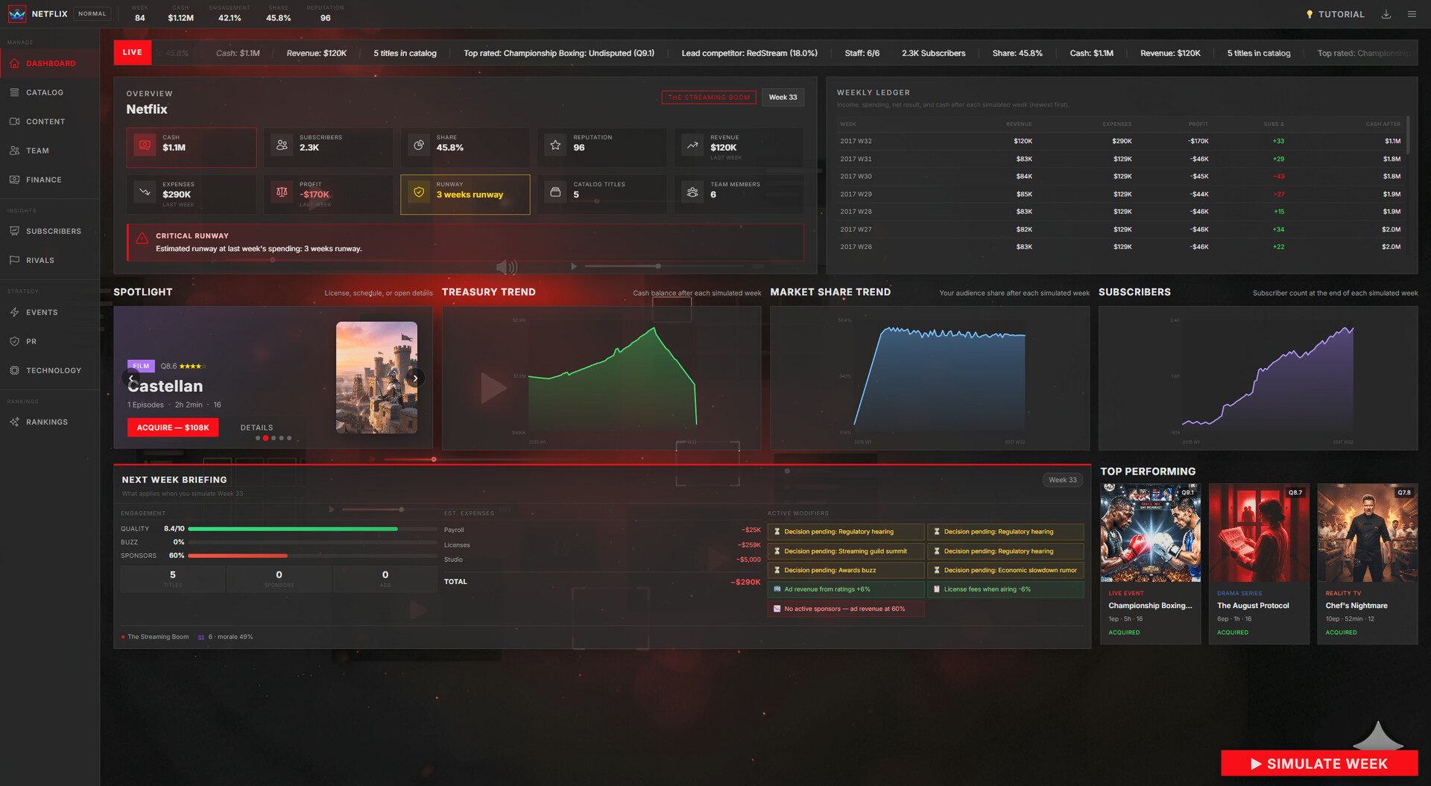Click the Runway shield icon tile
Image resolution: width=1431 pixels, height=786 pixels.
[419, 192]
